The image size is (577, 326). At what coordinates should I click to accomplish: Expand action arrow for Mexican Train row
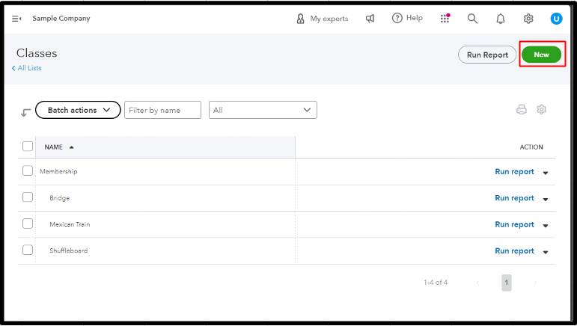coord(546,225)
